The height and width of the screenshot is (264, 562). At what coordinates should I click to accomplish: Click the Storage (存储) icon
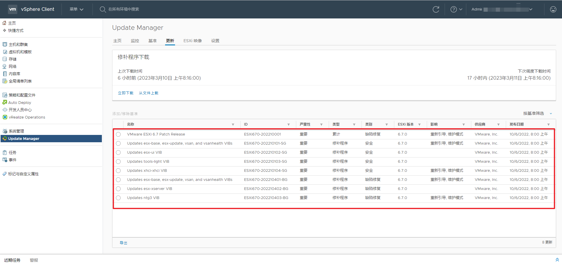[x=5, y=59]
